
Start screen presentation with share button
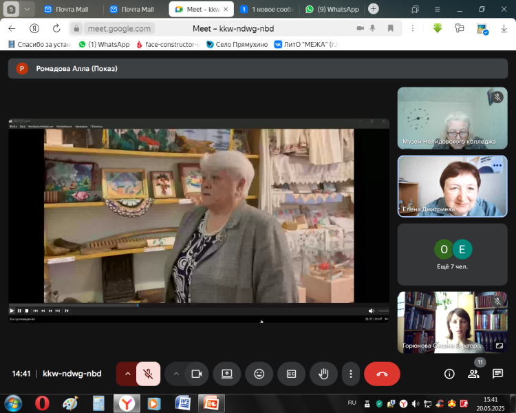226,374
